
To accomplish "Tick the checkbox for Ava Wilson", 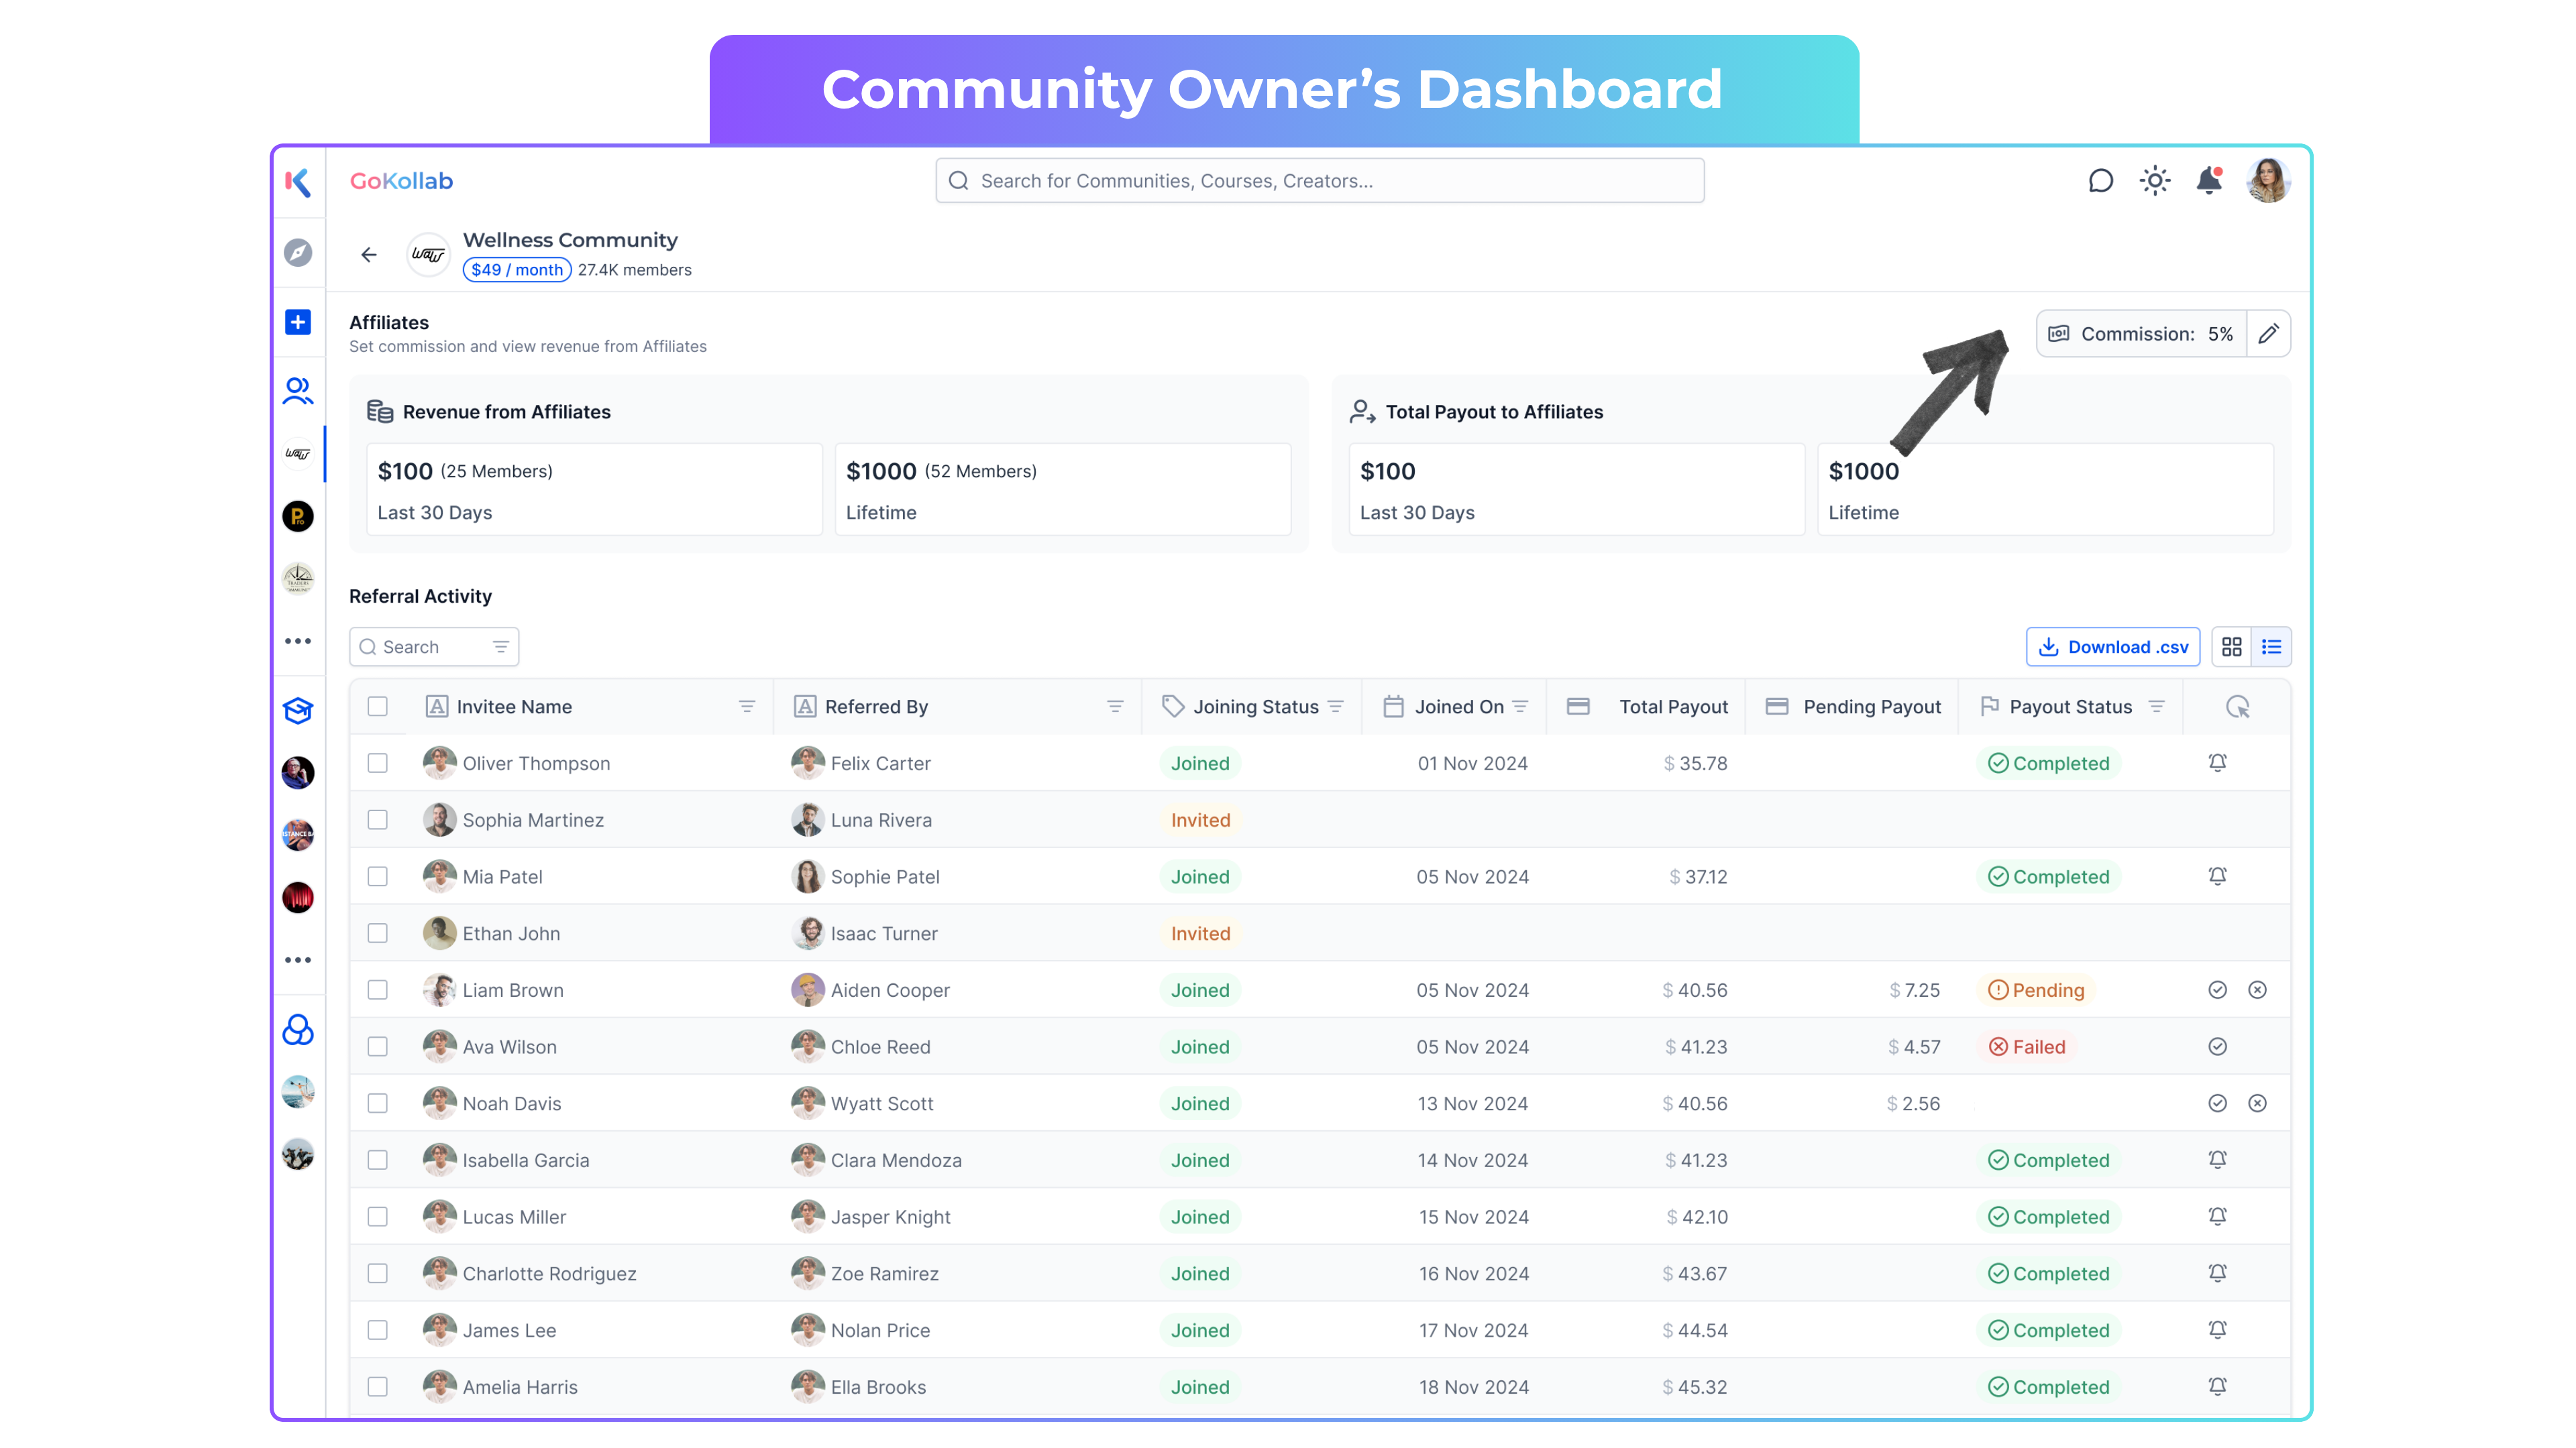I will tap(377, 1046).
